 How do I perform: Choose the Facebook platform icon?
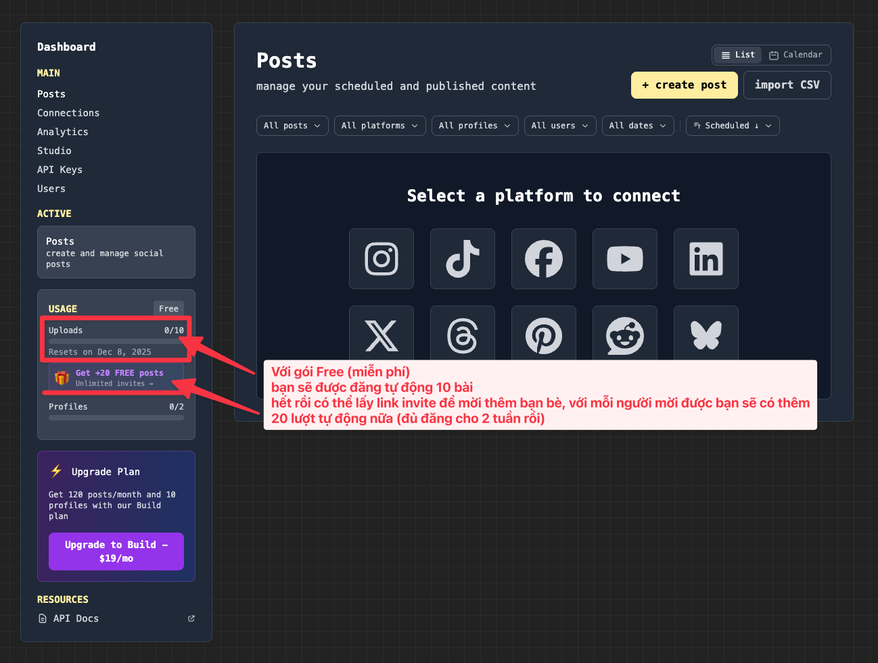[543, 259]
